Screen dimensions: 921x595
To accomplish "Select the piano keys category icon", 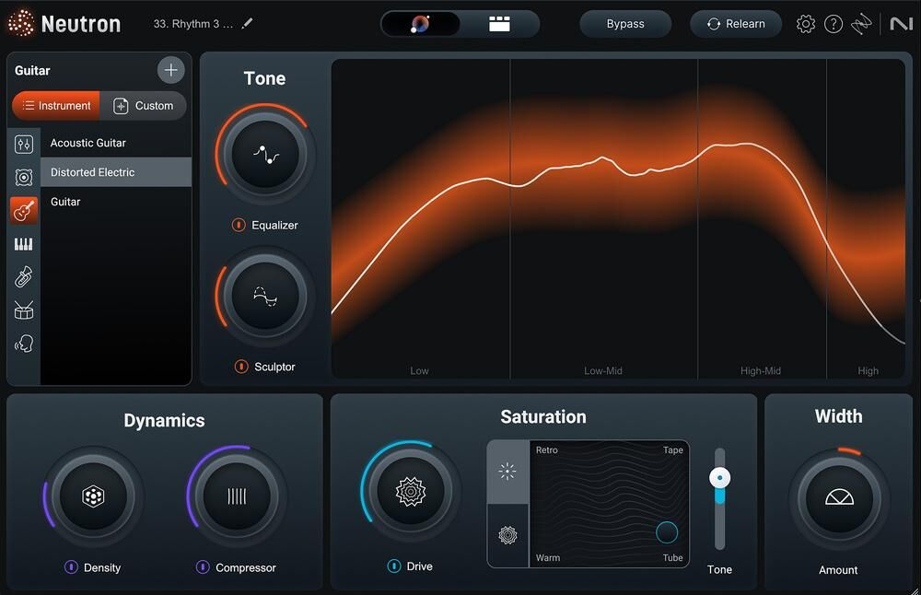I will (24, 244).
